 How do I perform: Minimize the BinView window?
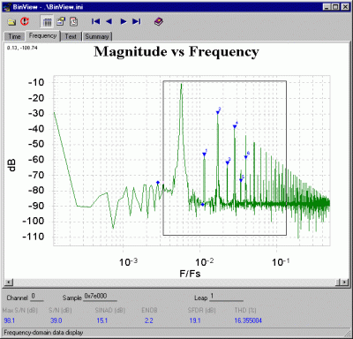point(327,7)
